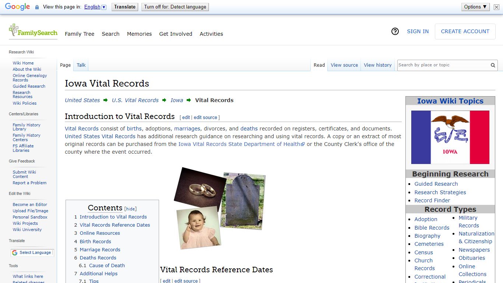This screenshot has height=283, width=503.
Task: Open Record Finder link
Action: [x=432, y=200]
